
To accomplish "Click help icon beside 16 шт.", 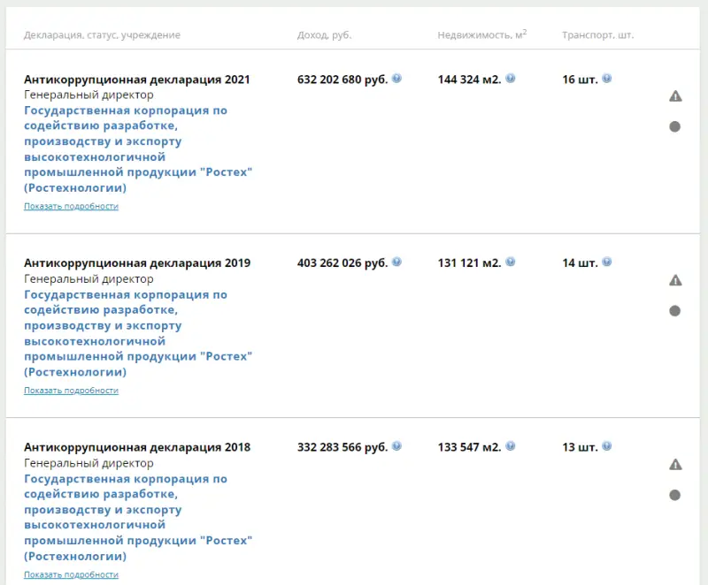I will pos(606,79).
